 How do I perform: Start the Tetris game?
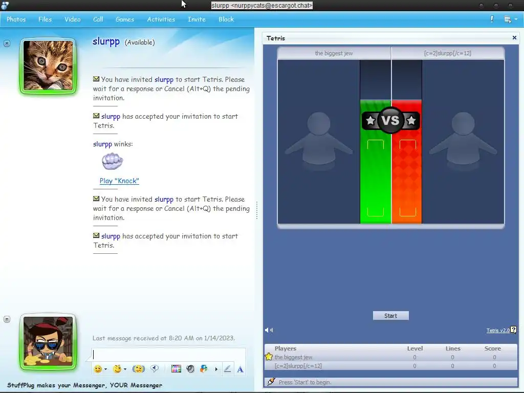(390, 315)
